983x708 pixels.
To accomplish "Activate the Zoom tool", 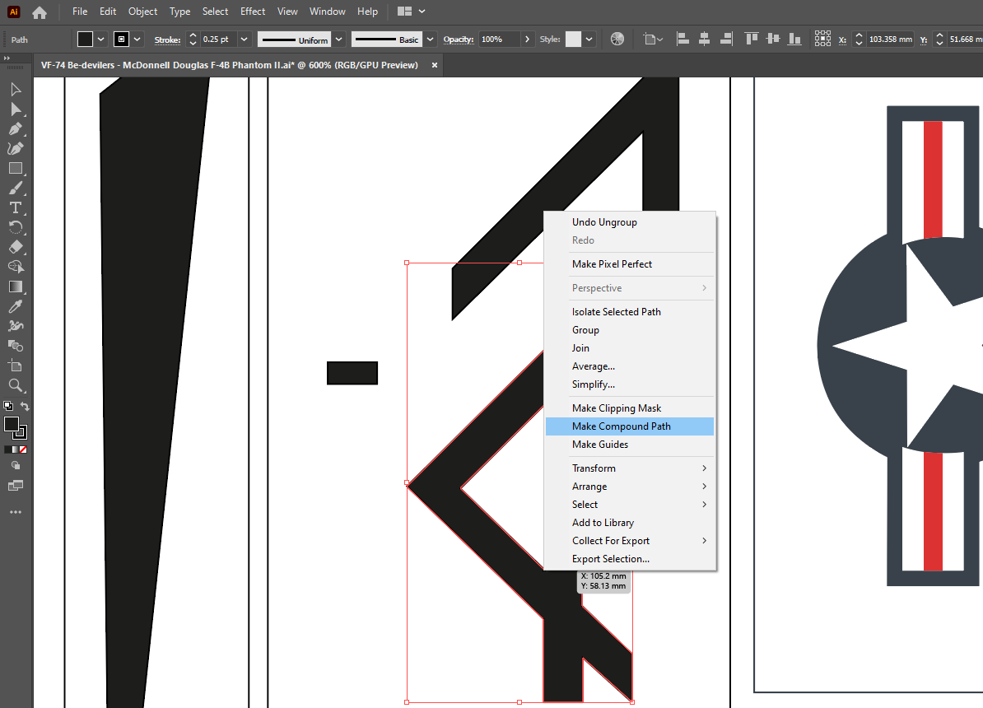I will pos(16,385).
